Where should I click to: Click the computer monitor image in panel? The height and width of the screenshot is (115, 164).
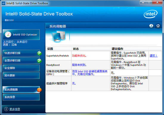point(58,36)
